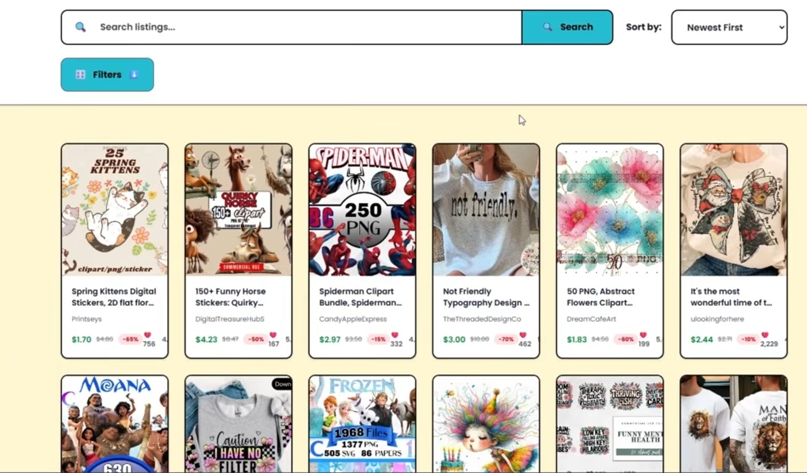807x473 pixels.
Task: Click the -70% discount badge
Action: (505, 340)
